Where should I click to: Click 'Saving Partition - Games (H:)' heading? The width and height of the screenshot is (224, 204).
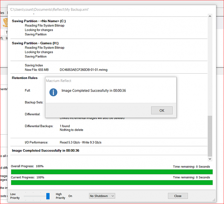point(35,43)
